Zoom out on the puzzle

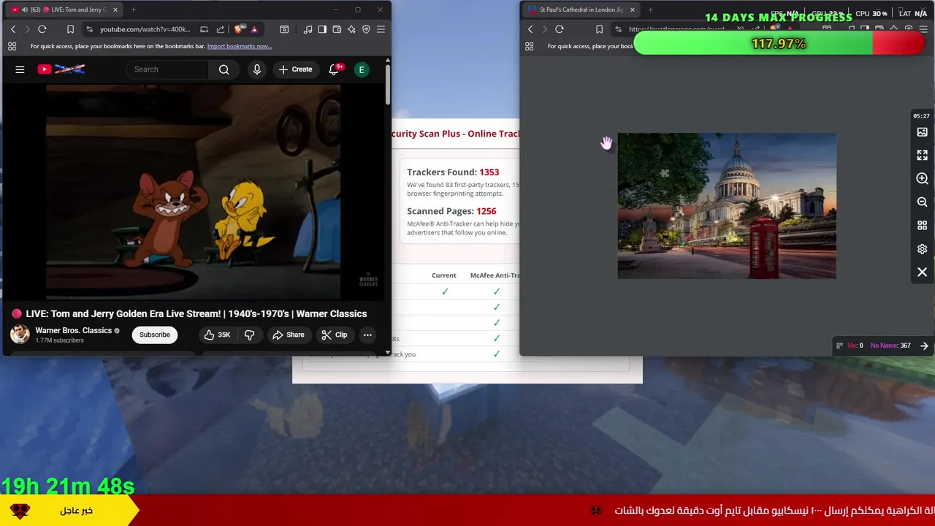coord(922,202)
